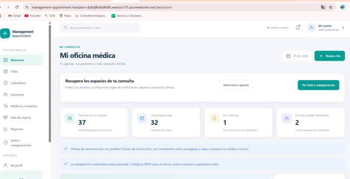Viewport: 350px width, 179px height.
Task: Click the magnifier icon in search bar
Action: click(x=66, y=28)
